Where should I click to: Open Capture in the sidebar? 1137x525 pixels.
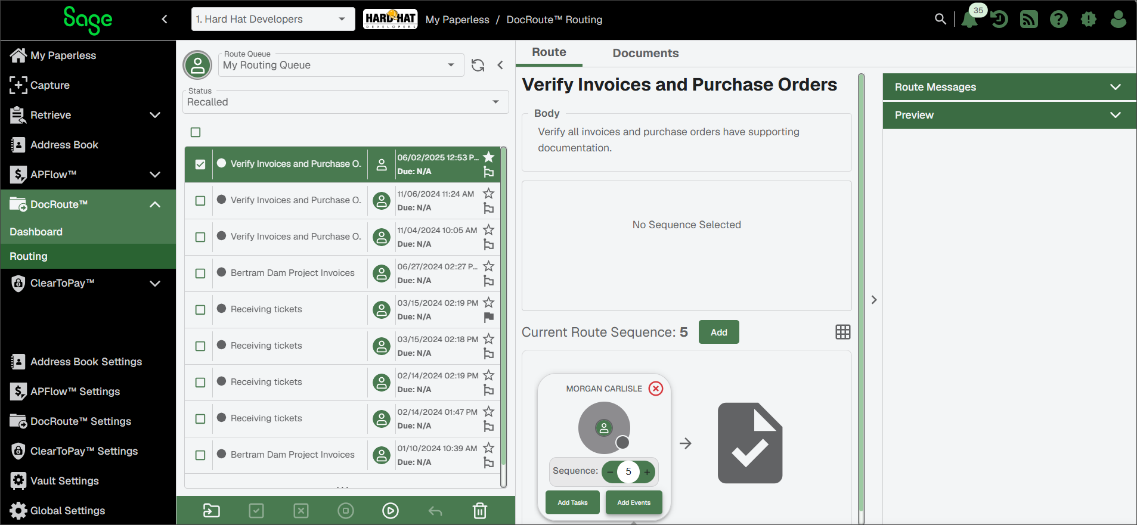pyautogui.click(x=88, y=85)
